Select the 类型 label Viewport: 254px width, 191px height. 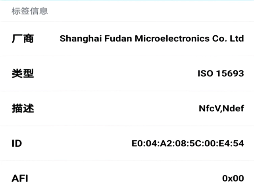click(x=23, y=73)
